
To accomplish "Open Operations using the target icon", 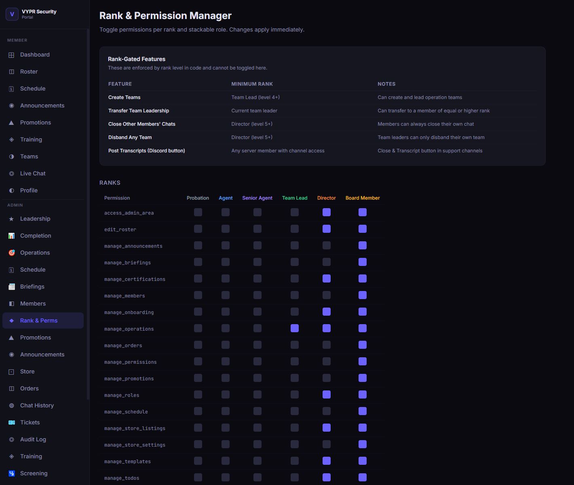I will [11, 253].
